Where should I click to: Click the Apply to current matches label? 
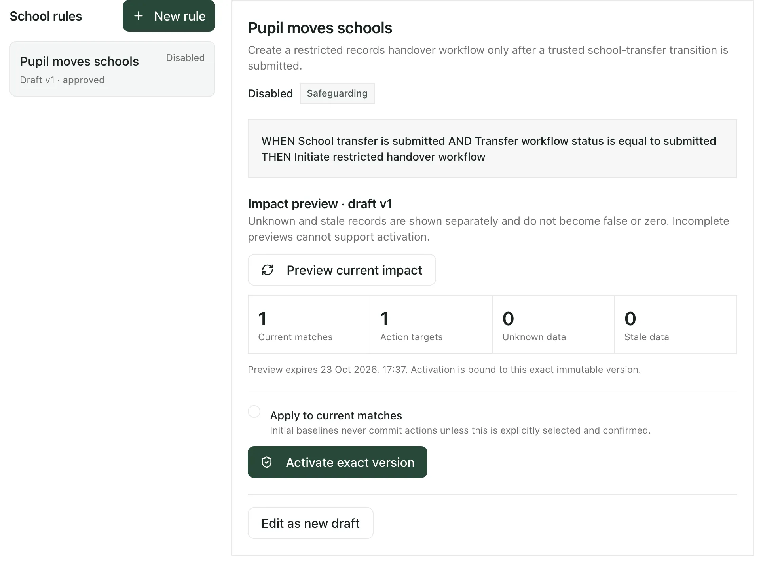point(336,415)
